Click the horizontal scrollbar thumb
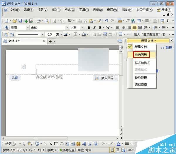The height and width of the screenshot is (154, 176). tap(36, 138)
